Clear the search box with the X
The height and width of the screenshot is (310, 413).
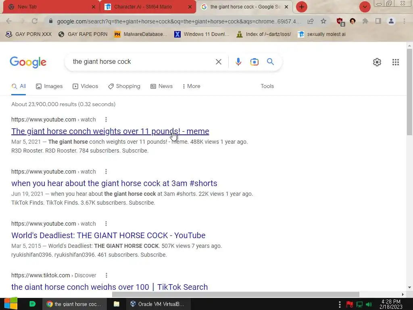pos(218,62)
